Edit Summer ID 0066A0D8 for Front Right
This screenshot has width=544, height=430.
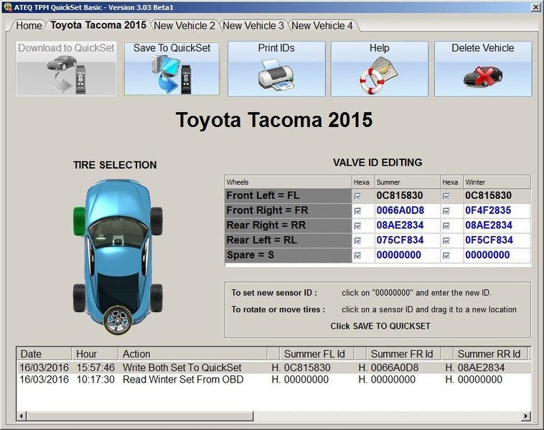pos(407,210)
